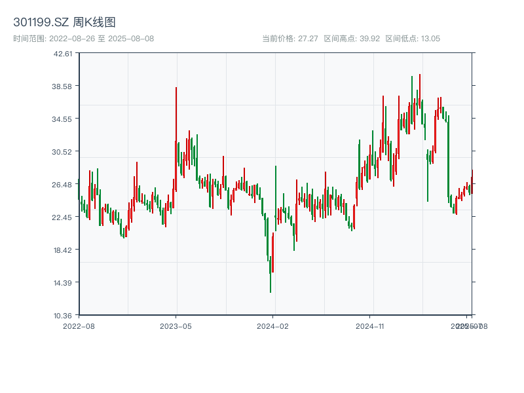This screenshot has width=524, height=393.
Task: Click the 区间低点 13.05 label
Action: click(x=413, y=39)
